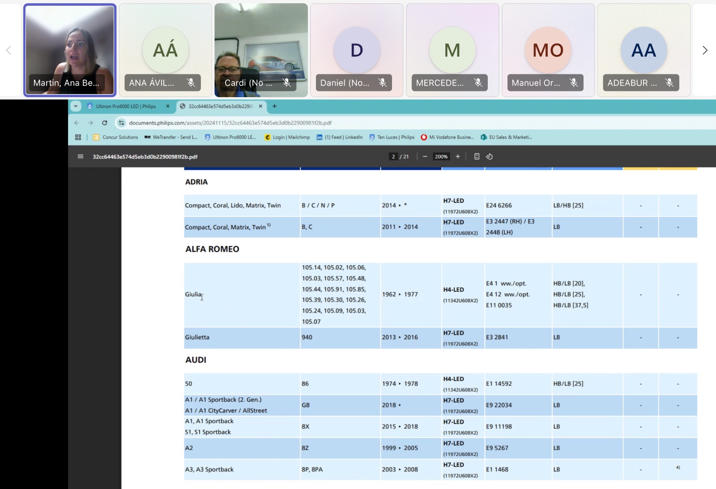
Task: Open a new browser tab
Action: 274,107
